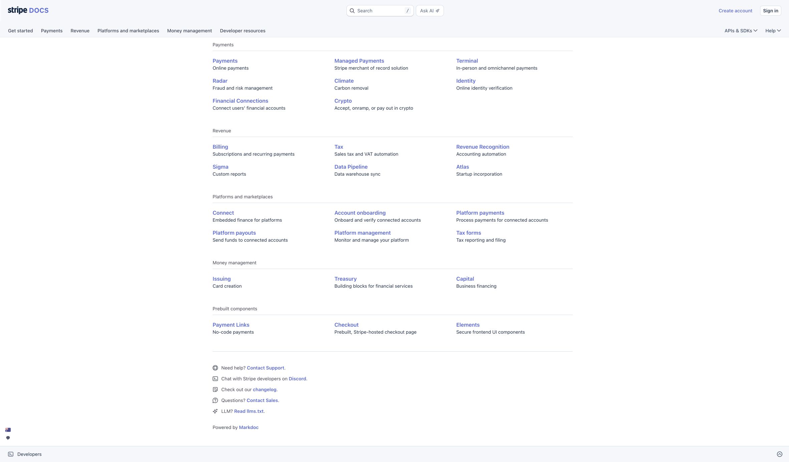Open the Financial Connections link
789x462 pixels.
click(240, 101)
